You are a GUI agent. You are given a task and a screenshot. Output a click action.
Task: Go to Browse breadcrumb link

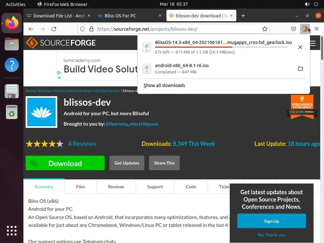point(45,91)
